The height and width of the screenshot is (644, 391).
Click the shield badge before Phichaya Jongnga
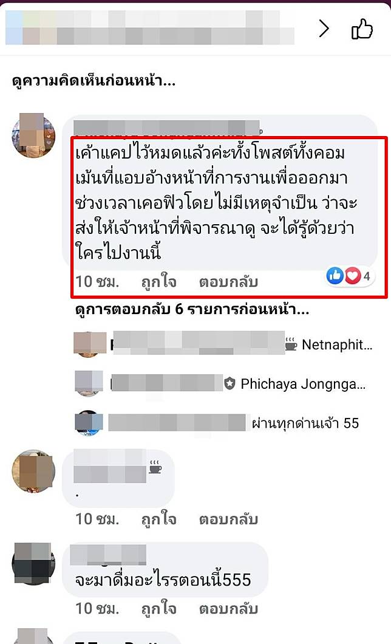(229, 384)
